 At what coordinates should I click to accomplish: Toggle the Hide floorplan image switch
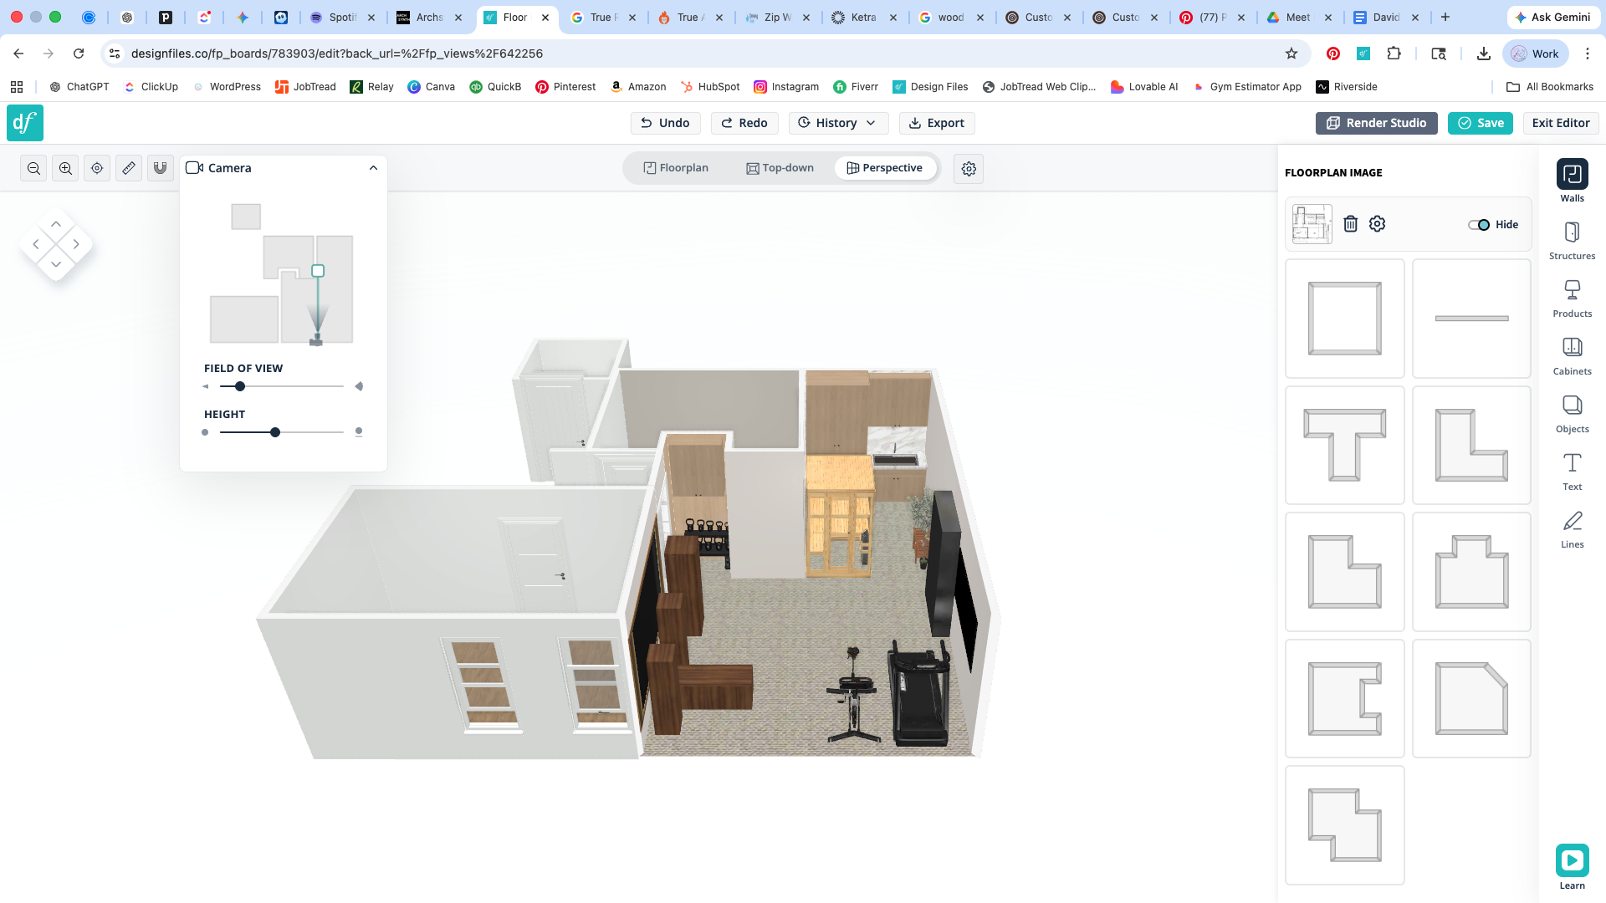pyautogui.click(x=1479, y=225)
